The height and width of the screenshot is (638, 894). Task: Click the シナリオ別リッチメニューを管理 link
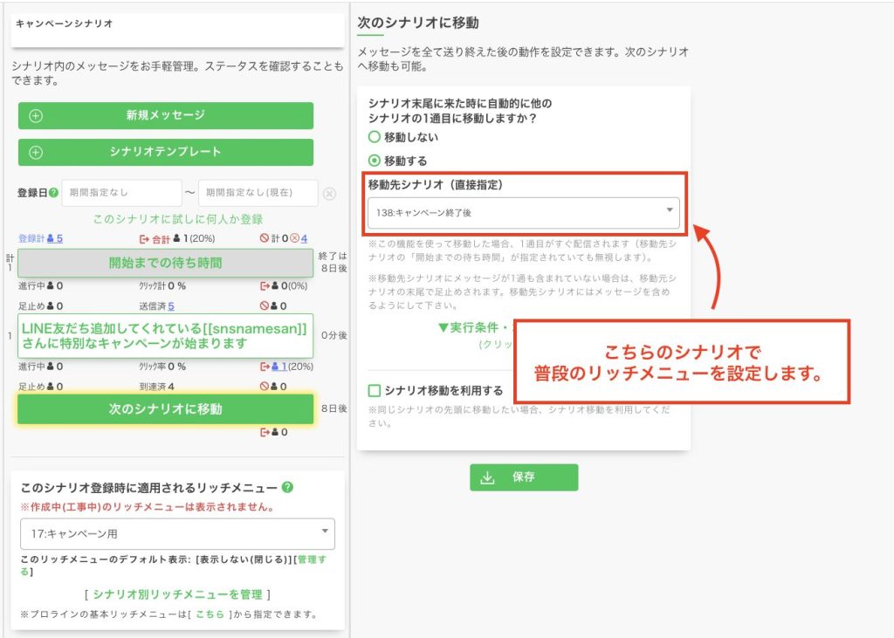(x=177, y=594)
